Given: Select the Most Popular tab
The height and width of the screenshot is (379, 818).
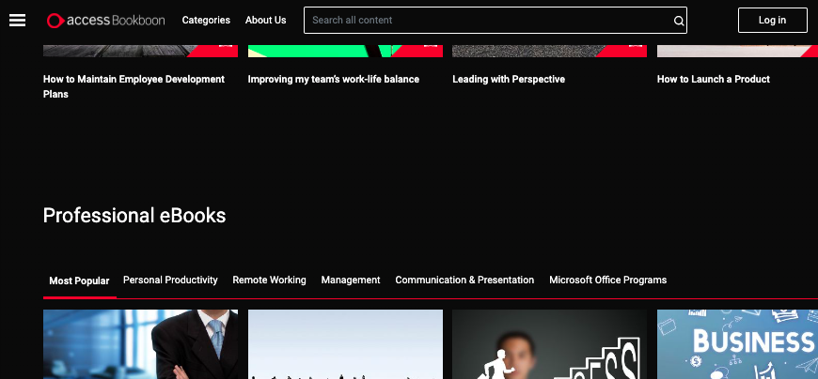Looking at the screenshot, I should [79, 280].
